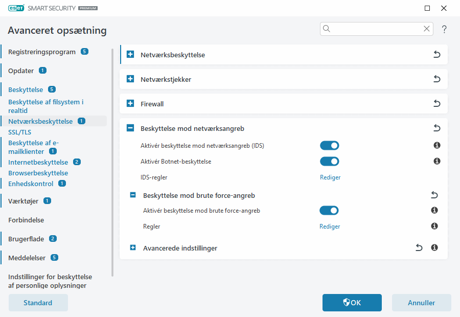The width and height of the screenshot is (460, 317).
Task: Disable Botnet-beskyttelse switch
Action: (329, 162)
